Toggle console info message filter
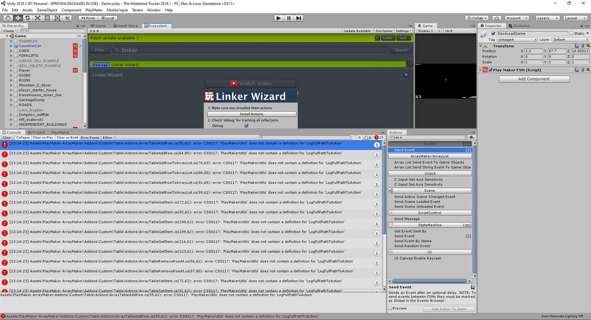Screen dimensions: 591x320 pyautogui.click(x=357, y=137)
